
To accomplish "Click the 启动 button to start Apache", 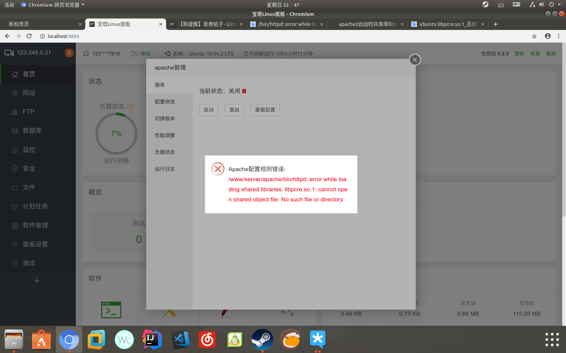I will click(x=209, y=110).
